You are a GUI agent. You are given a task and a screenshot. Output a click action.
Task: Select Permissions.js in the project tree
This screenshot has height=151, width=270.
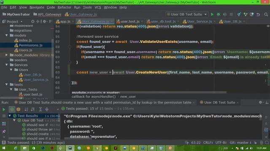click(x=31, y=45)
